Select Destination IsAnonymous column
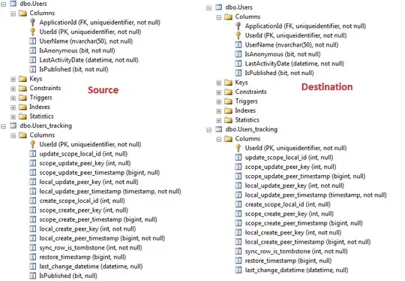405x281 pixels. coord(283,54)
